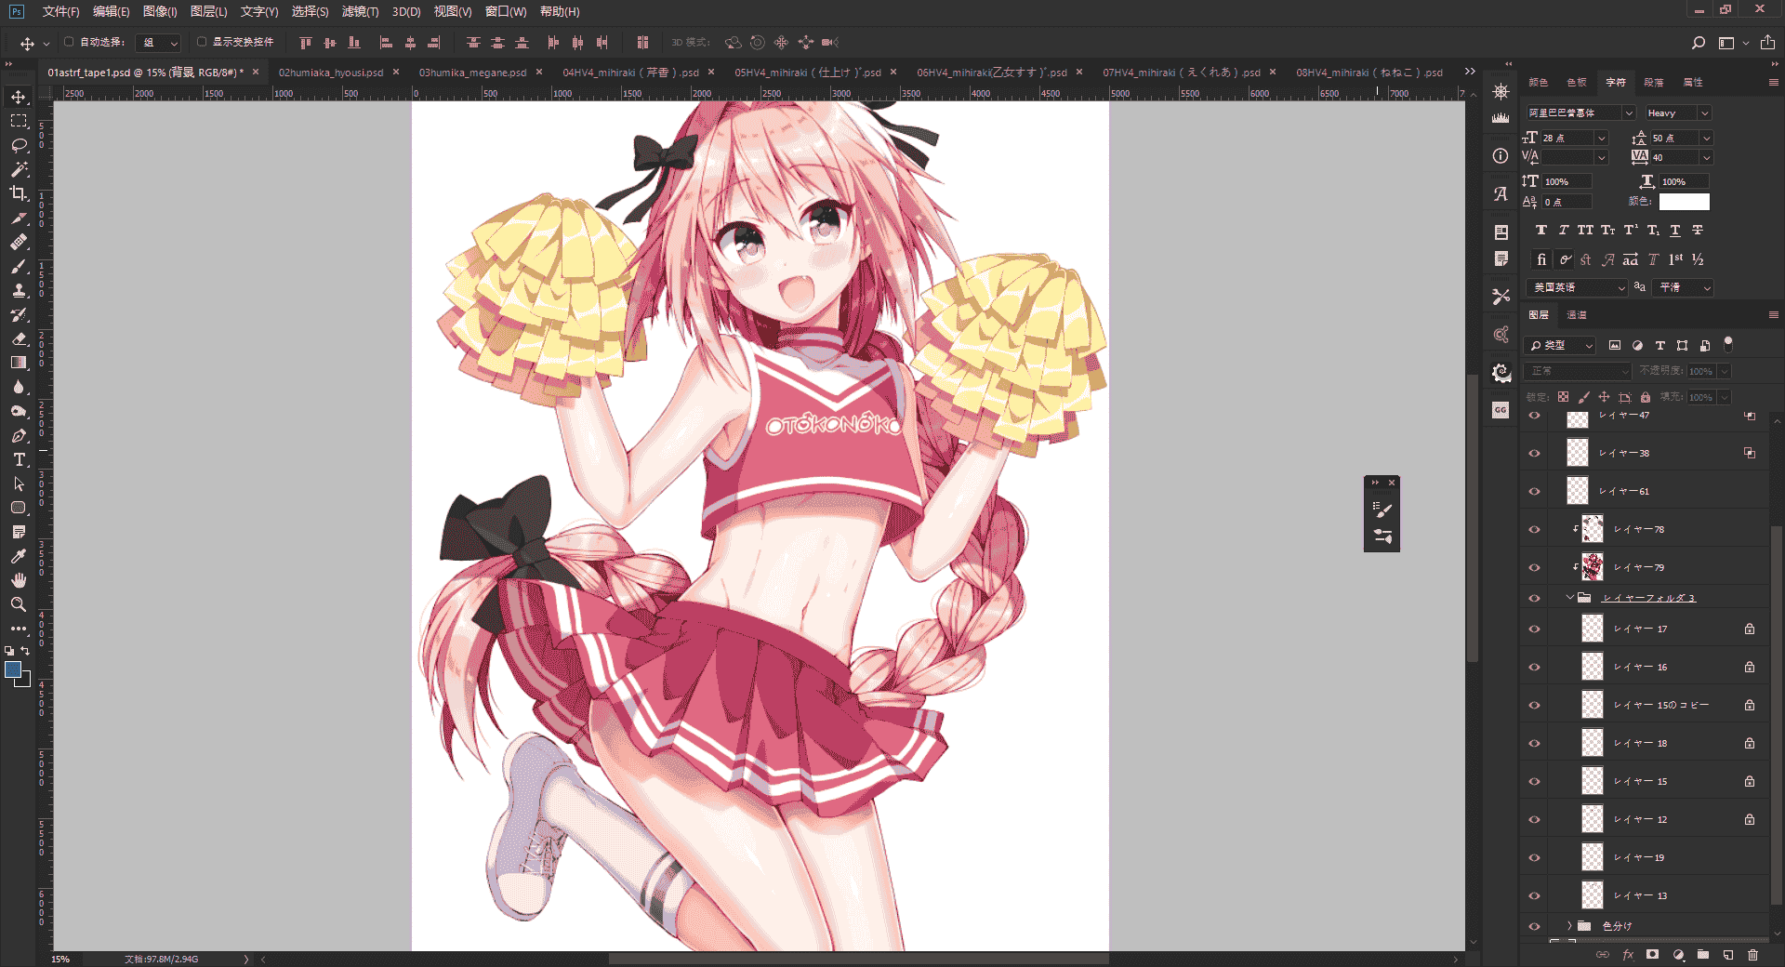1785x967 pixels.
Task: Switch to 02humiaka_hyousi.psd tab
Action: (331, 73)
